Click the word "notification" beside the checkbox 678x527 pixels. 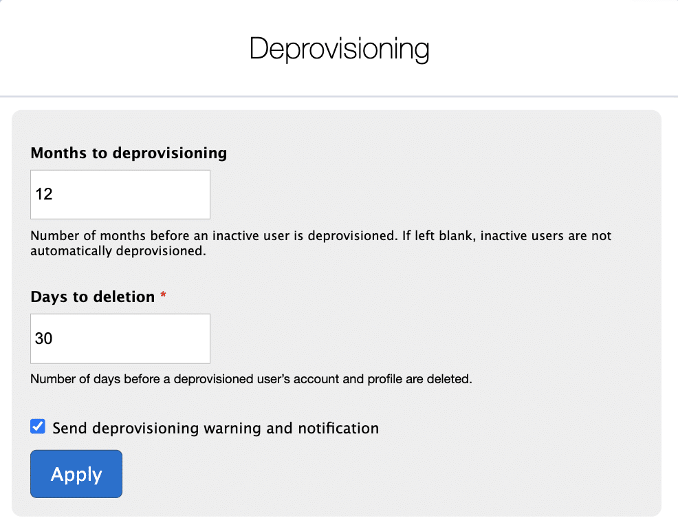[x=338, y=429]
